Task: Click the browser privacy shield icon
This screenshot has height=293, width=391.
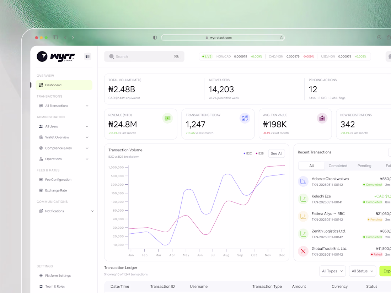Action: click(x=155, y=38)
